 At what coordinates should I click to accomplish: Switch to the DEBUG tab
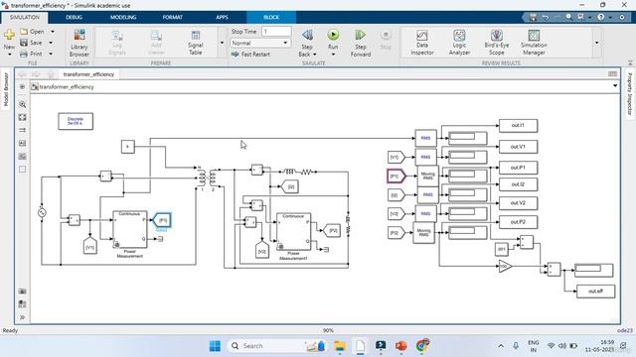click(x=74, y=18)
